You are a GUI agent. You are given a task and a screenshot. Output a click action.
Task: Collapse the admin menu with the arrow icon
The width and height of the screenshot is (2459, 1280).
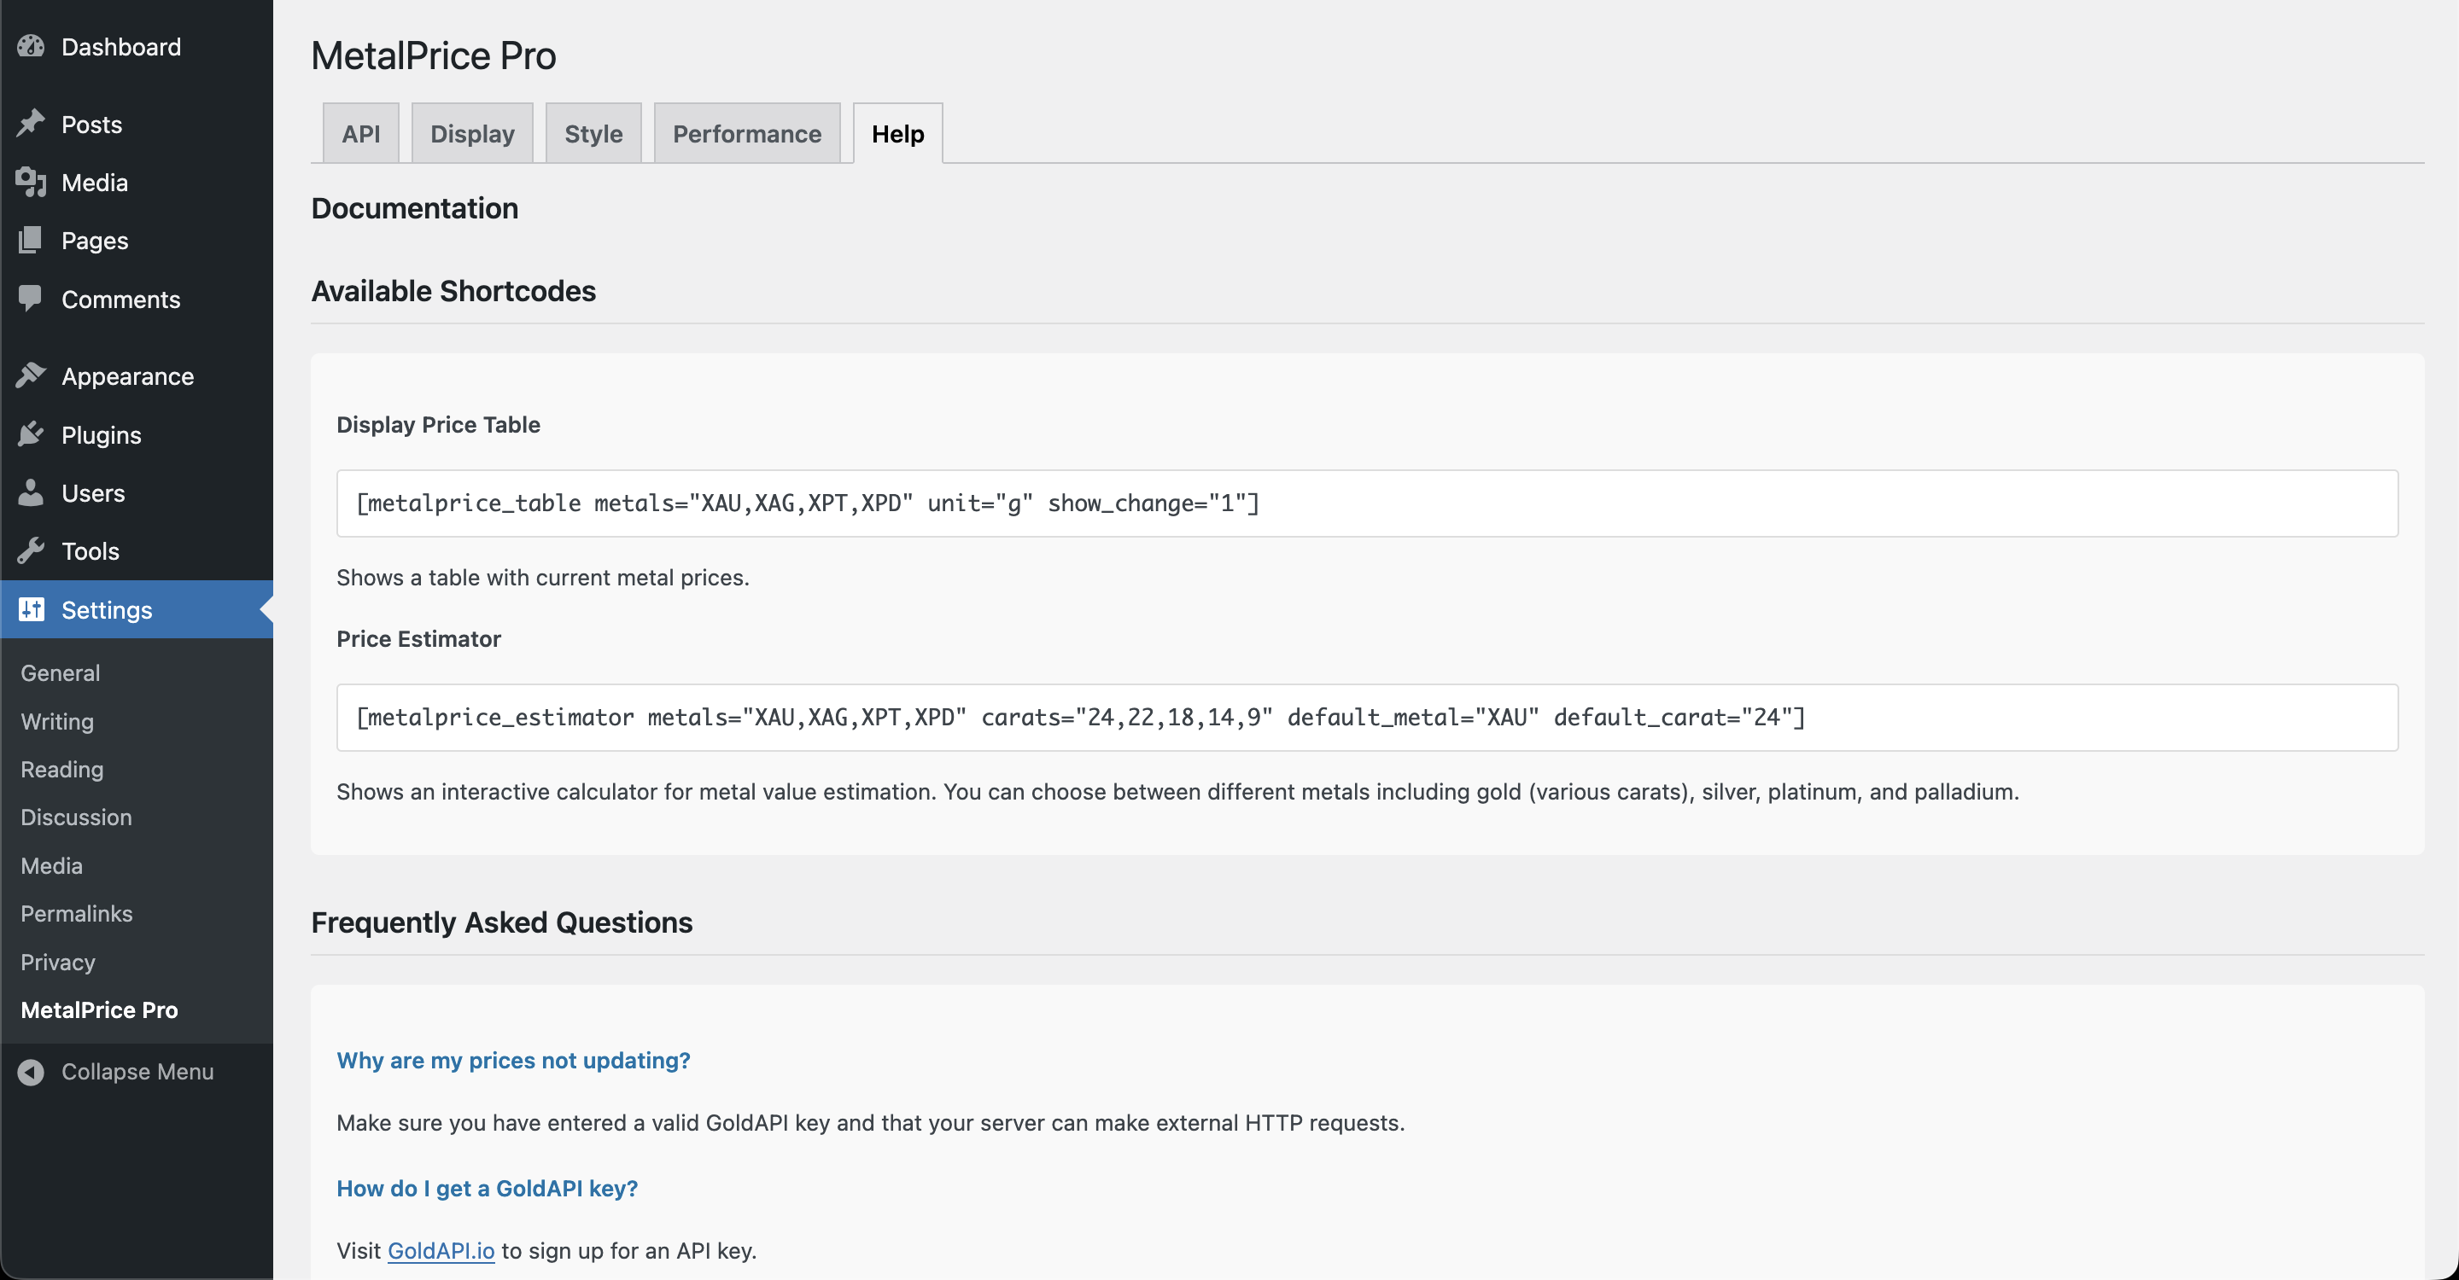[31, 1072]
